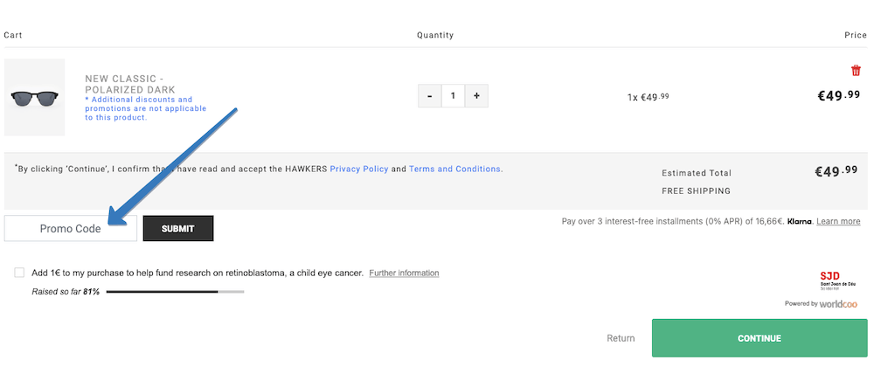Open the New Classic Polarized Dark product title
The width and height of the screenshot is (874, 367).
coord(130,84)
